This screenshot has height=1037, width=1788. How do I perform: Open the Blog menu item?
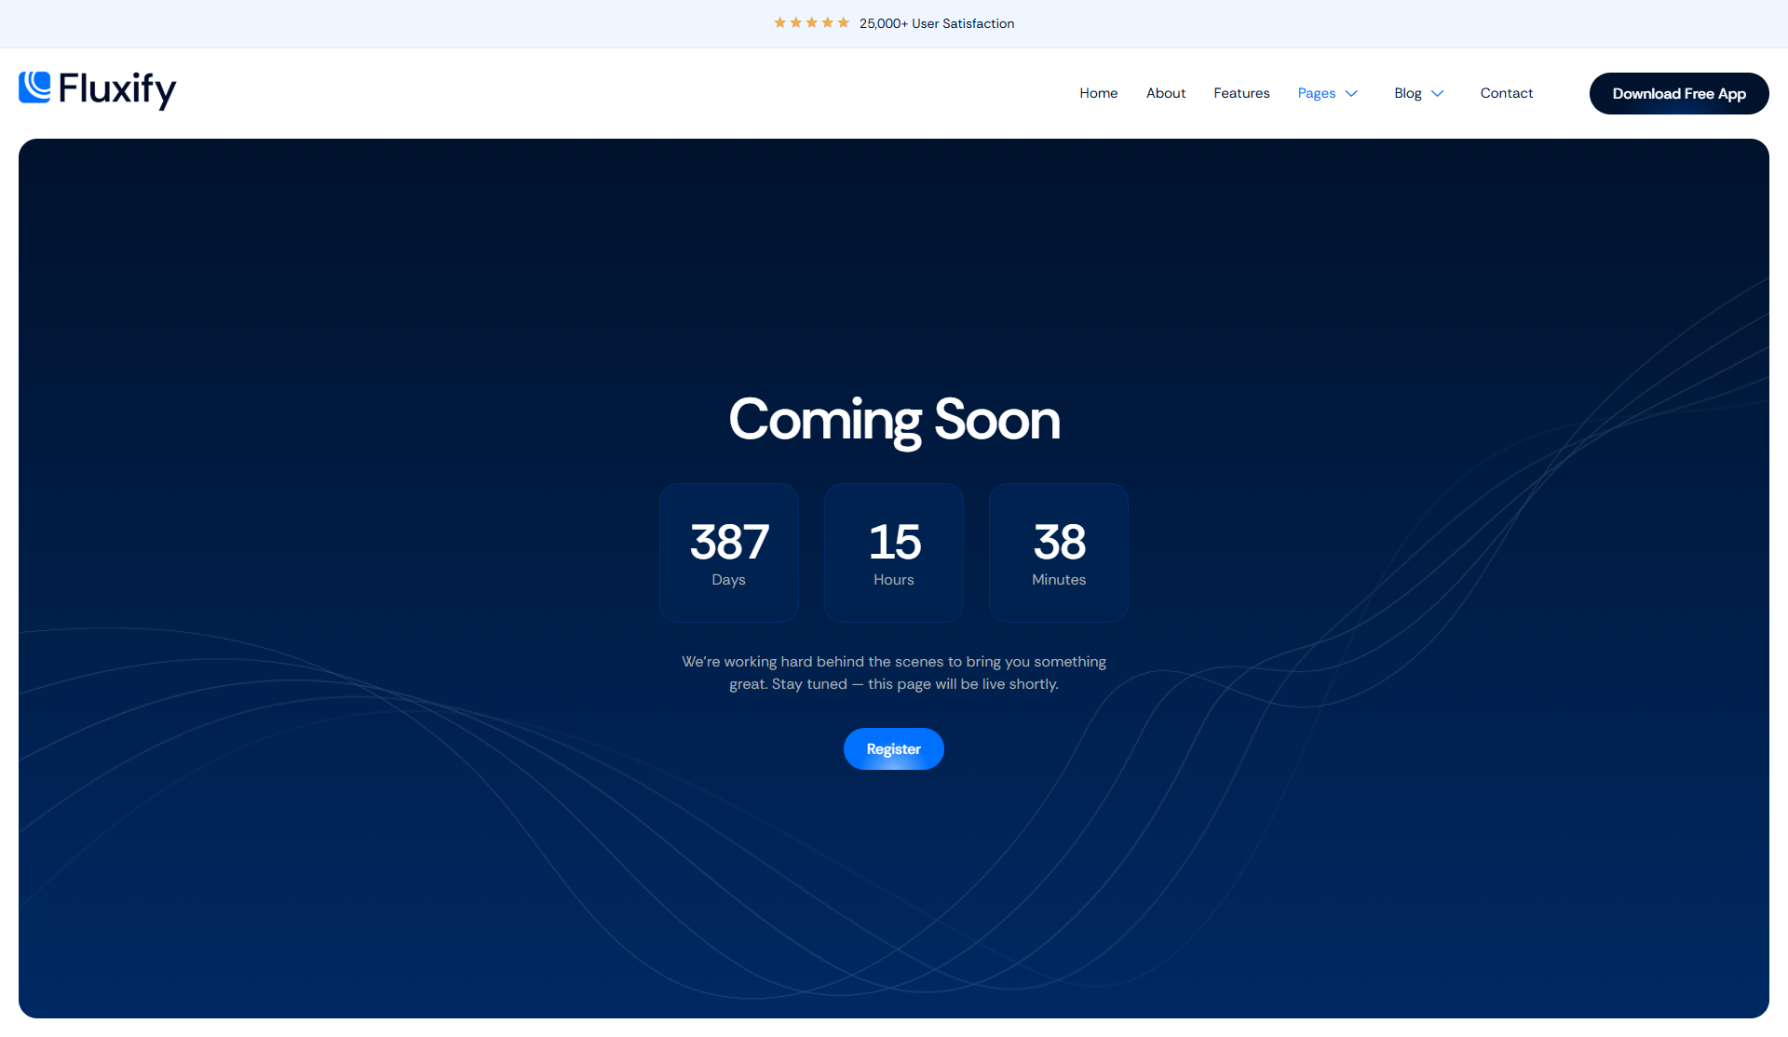coord(1407,93)
